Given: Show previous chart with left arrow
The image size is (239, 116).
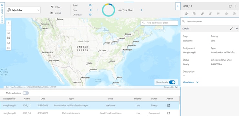Looking at the screenshot, I should coord(98,10).
